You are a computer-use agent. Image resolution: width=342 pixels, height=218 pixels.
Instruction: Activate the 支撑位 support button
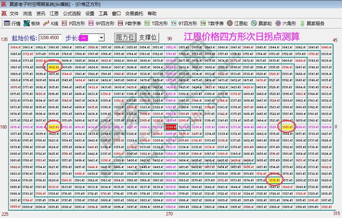148,37
